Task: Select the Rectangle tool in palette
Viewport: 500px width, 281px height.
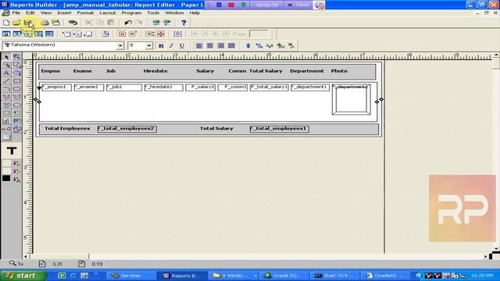Action: [x=16, y=81]
